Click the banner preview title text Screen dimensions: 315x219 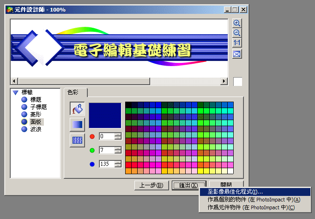[x=132, y=50]
